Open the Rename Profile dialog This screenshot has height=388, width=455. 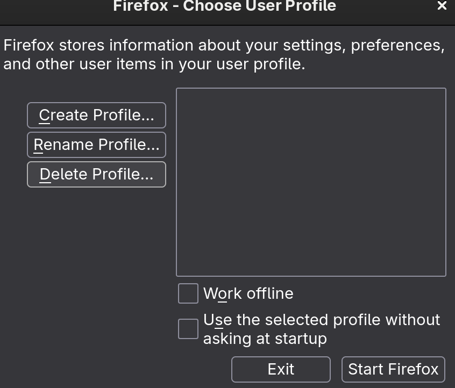pos(96,145)
